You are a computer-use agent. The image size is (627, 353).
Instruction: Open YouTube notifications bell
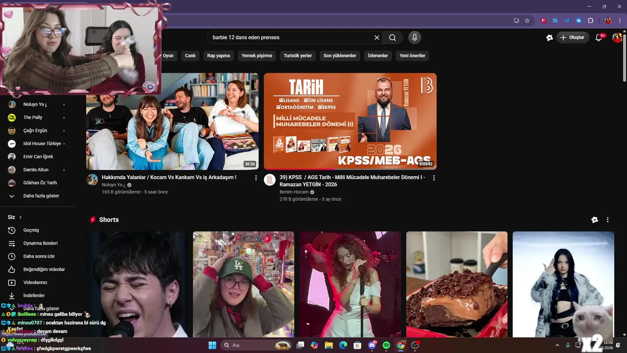pyautogui.click(x=599, y=37)
